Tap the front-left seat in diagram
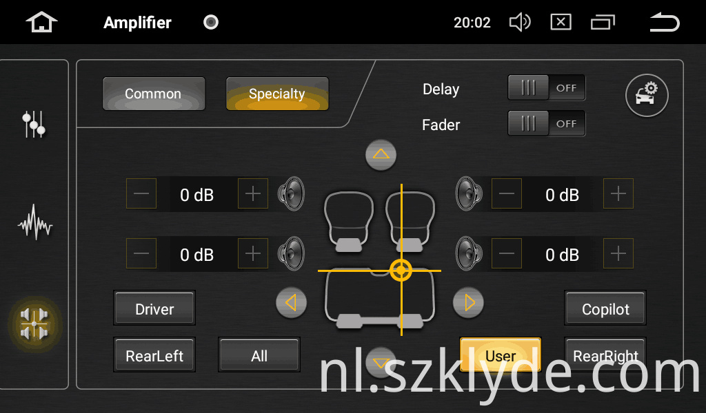Image resolution: width=706 pixels, height=413 pixels. (x=348, y=221)
